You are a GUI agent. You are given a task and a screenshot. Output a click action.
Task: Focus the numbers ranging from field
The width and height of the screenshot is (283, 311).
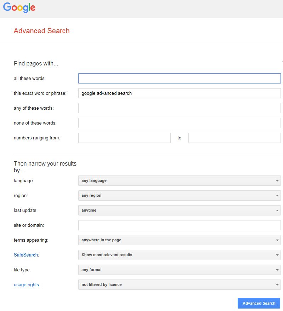coord(124,138)
